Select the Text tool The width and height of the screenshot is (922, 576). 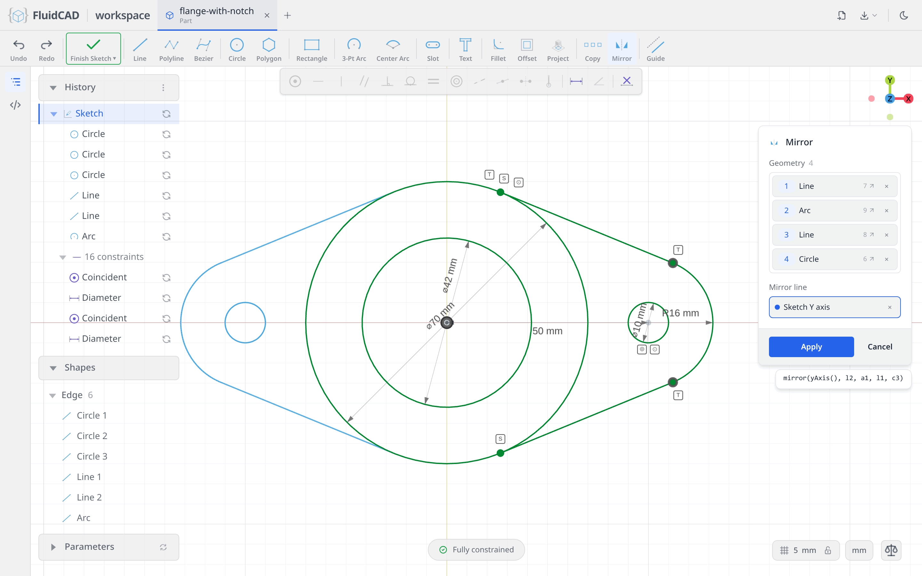pos(465,50)
